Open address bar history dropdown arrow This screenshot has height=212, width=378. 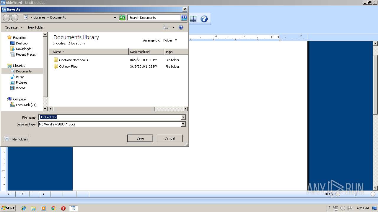click(x=115, y=18)
